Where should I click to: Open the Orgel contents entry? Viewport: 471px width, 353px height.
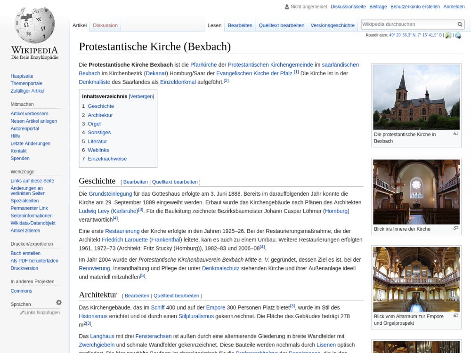click(94, 124)
